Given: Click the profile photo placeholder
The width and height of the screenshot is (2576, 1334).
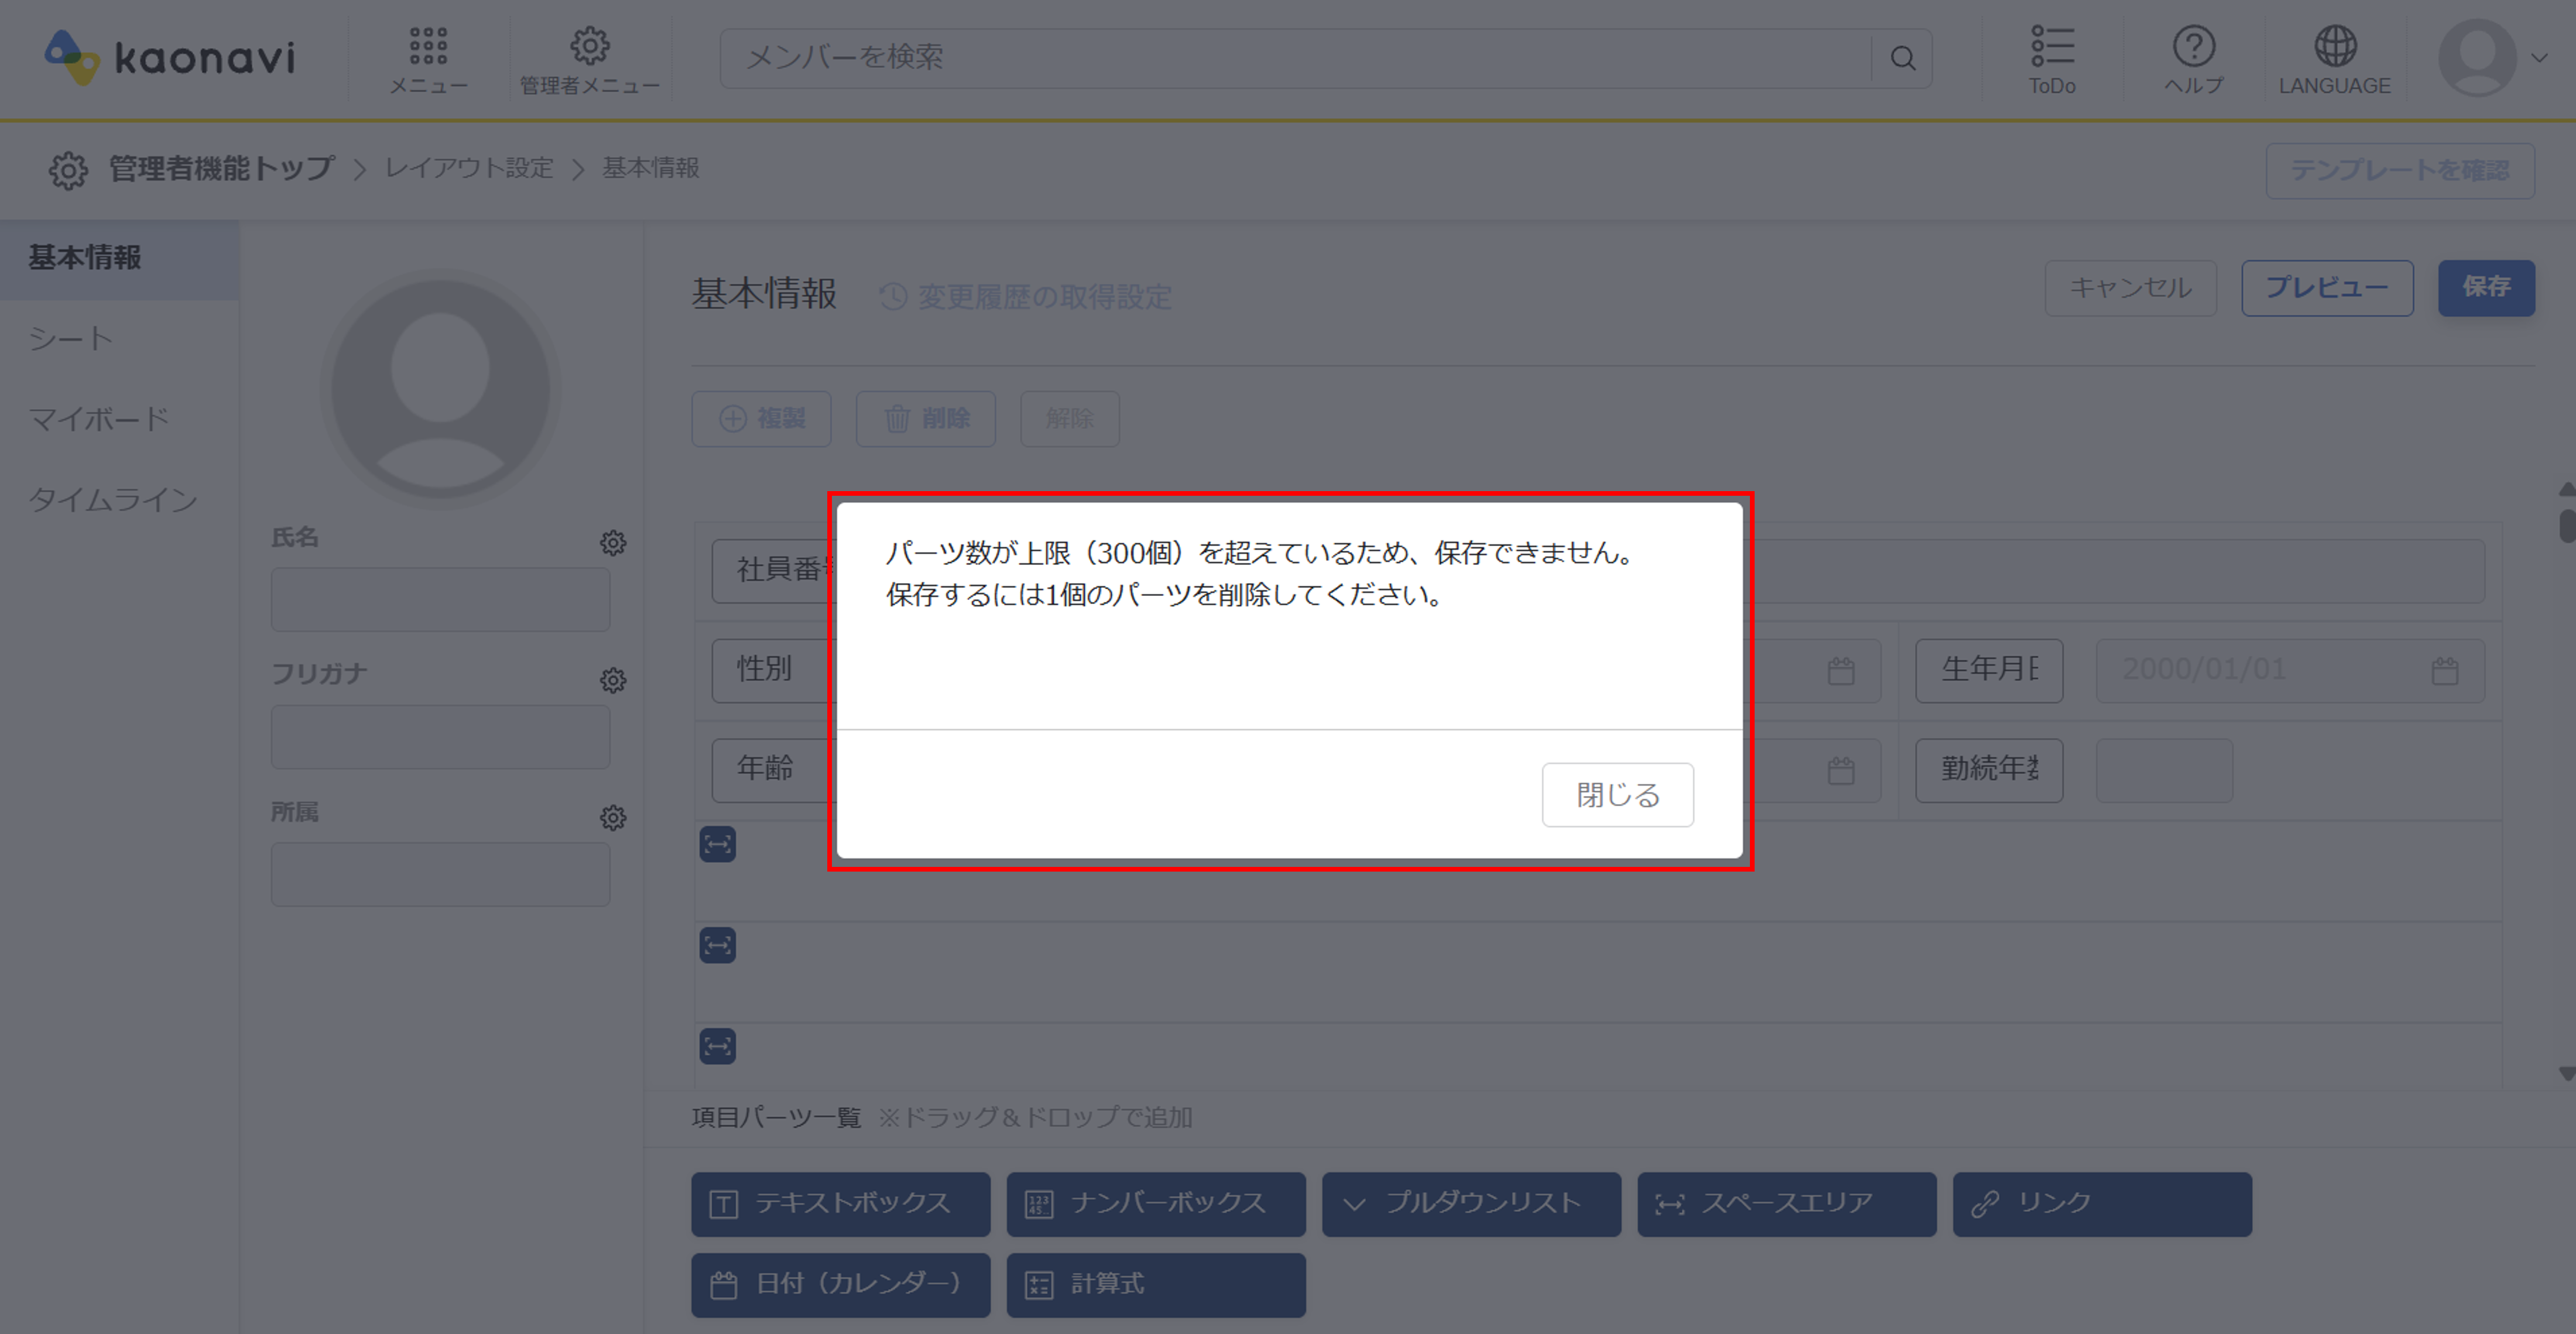Looking at the screenshot, I should tap(440, 389).
